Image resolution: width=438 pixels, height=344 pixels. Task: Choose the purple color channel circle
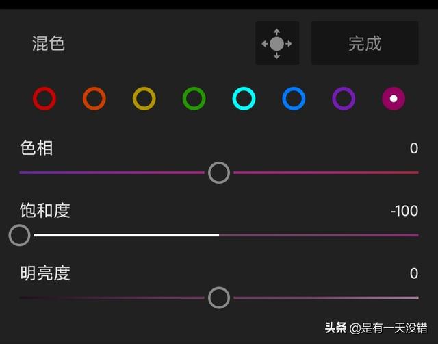point(344,99)
